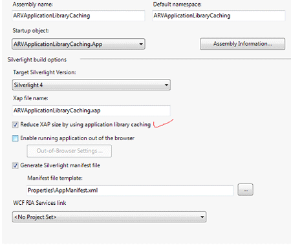Click the Default namespace text box
291x252 pixels.
pos(219,16)
